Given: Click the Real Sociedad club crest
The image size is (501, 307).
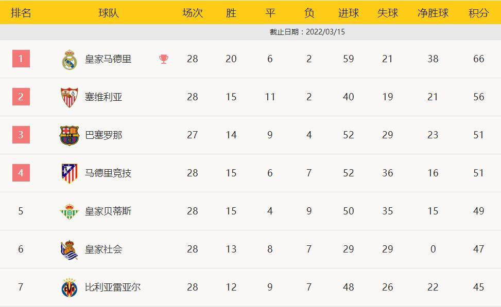Looking at the screenshot, I should [69, 249].
